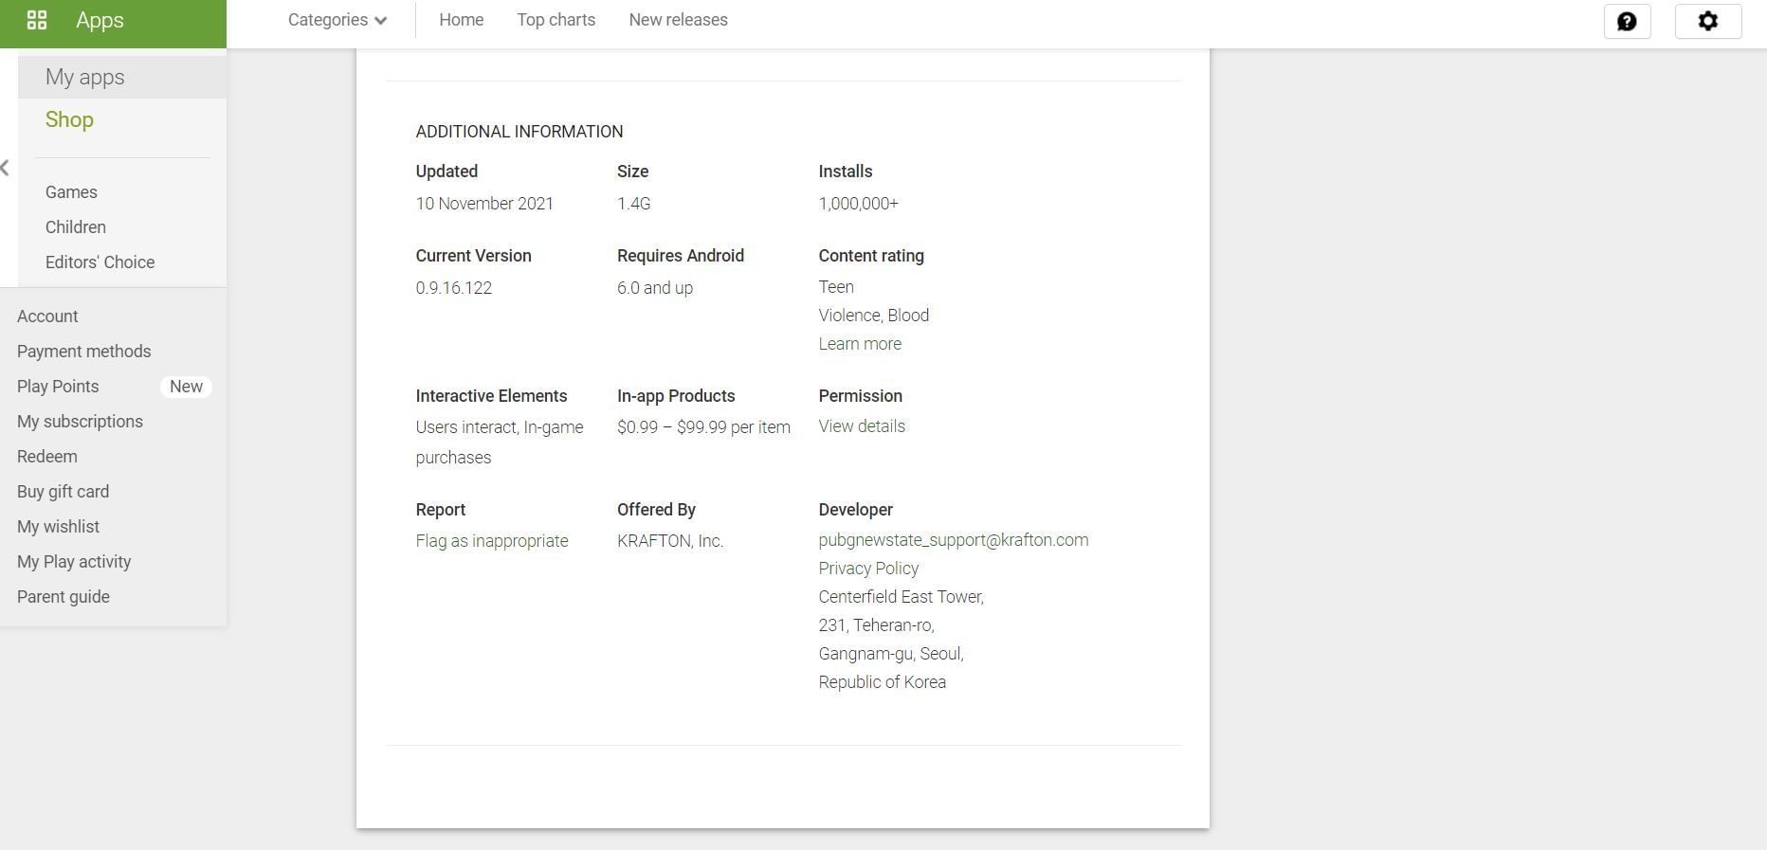Viewport: 1767px width, 850px height.
Task: View details of app permissions
Action: [862, 426]
